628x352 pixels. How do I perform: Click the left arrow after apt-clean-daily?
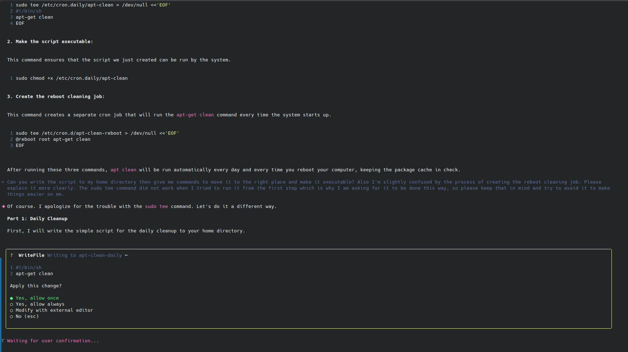126,255
